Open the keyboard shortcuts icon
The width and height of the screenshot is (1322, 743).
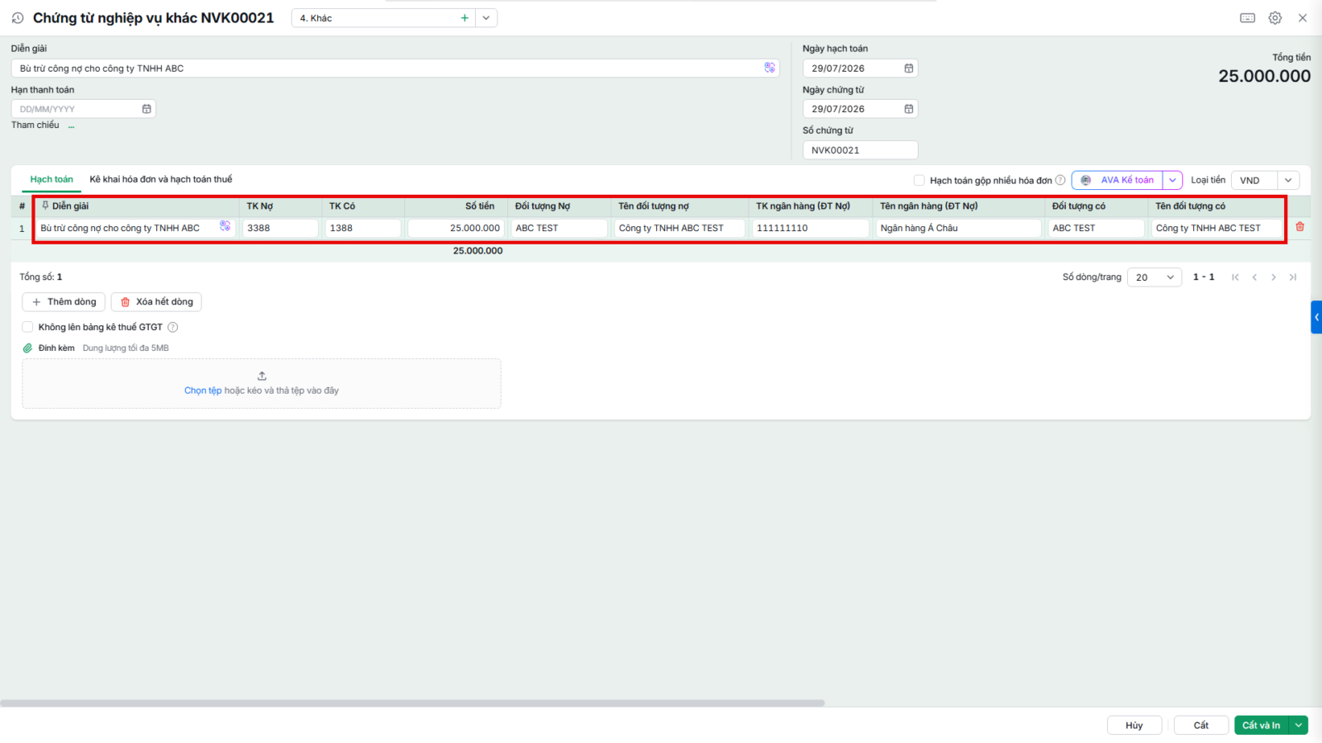(x=1248, y=18)
